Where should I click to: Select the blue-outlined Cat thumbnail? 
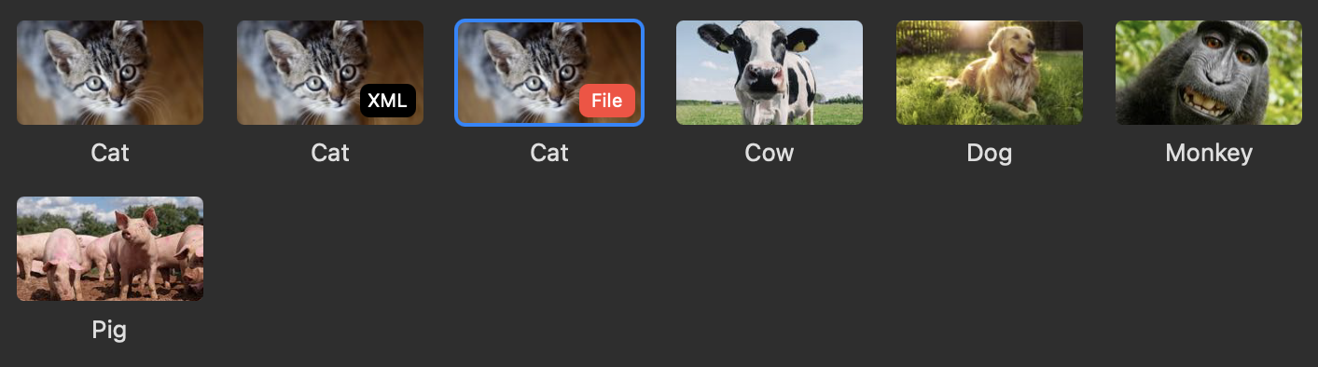tap(549, 73)
